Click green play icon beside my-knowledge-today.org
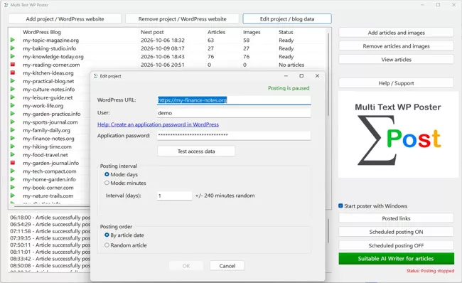 pyautogui.click(x=12, y=56)
